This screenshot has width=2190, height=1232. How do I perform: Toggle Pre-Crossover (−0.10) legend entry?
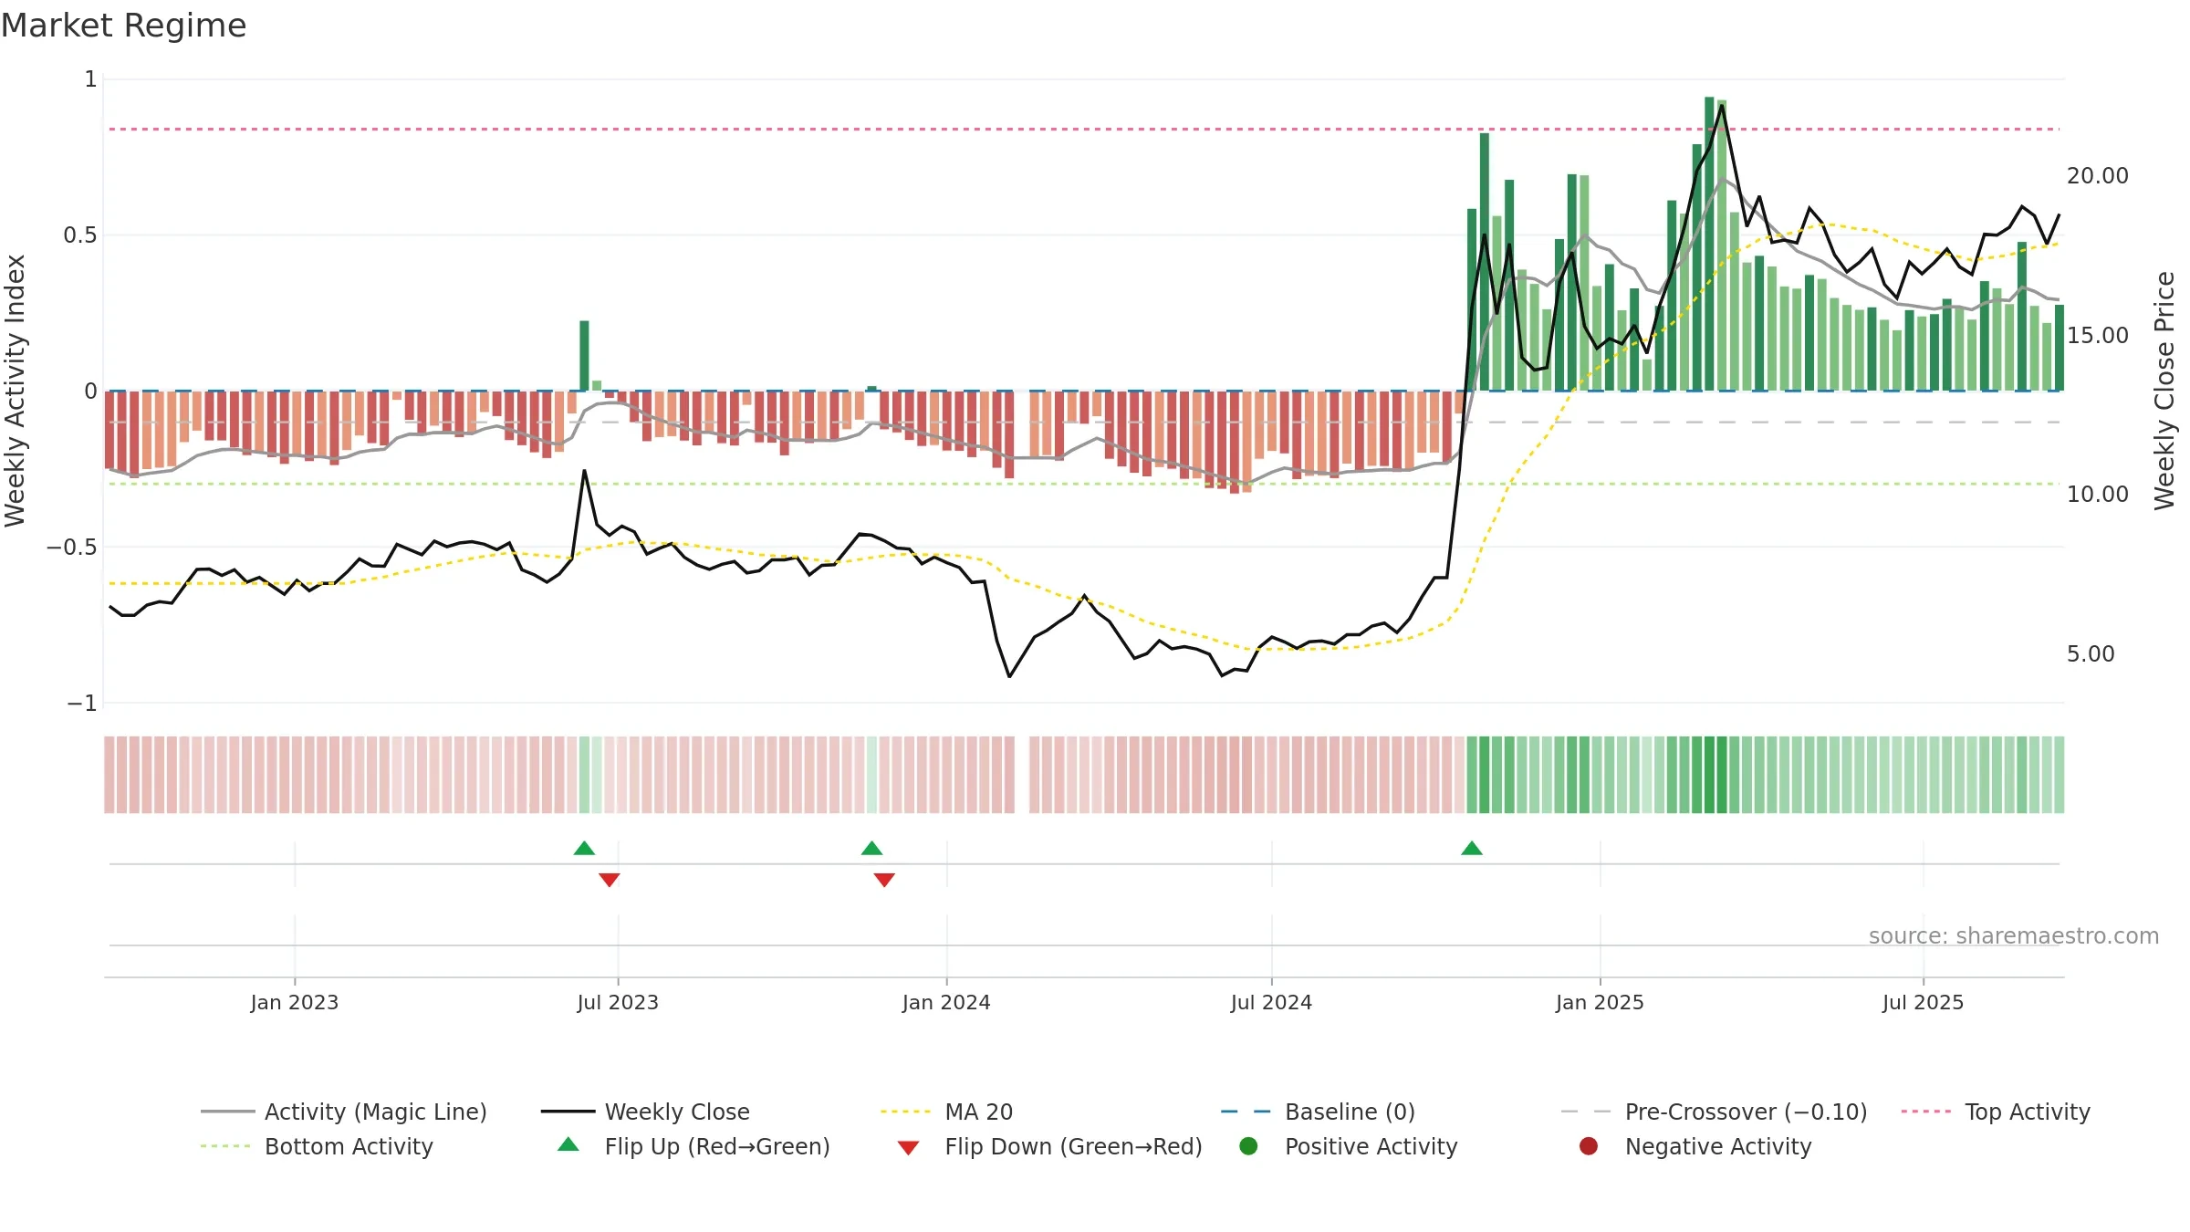[1714, 1112]
